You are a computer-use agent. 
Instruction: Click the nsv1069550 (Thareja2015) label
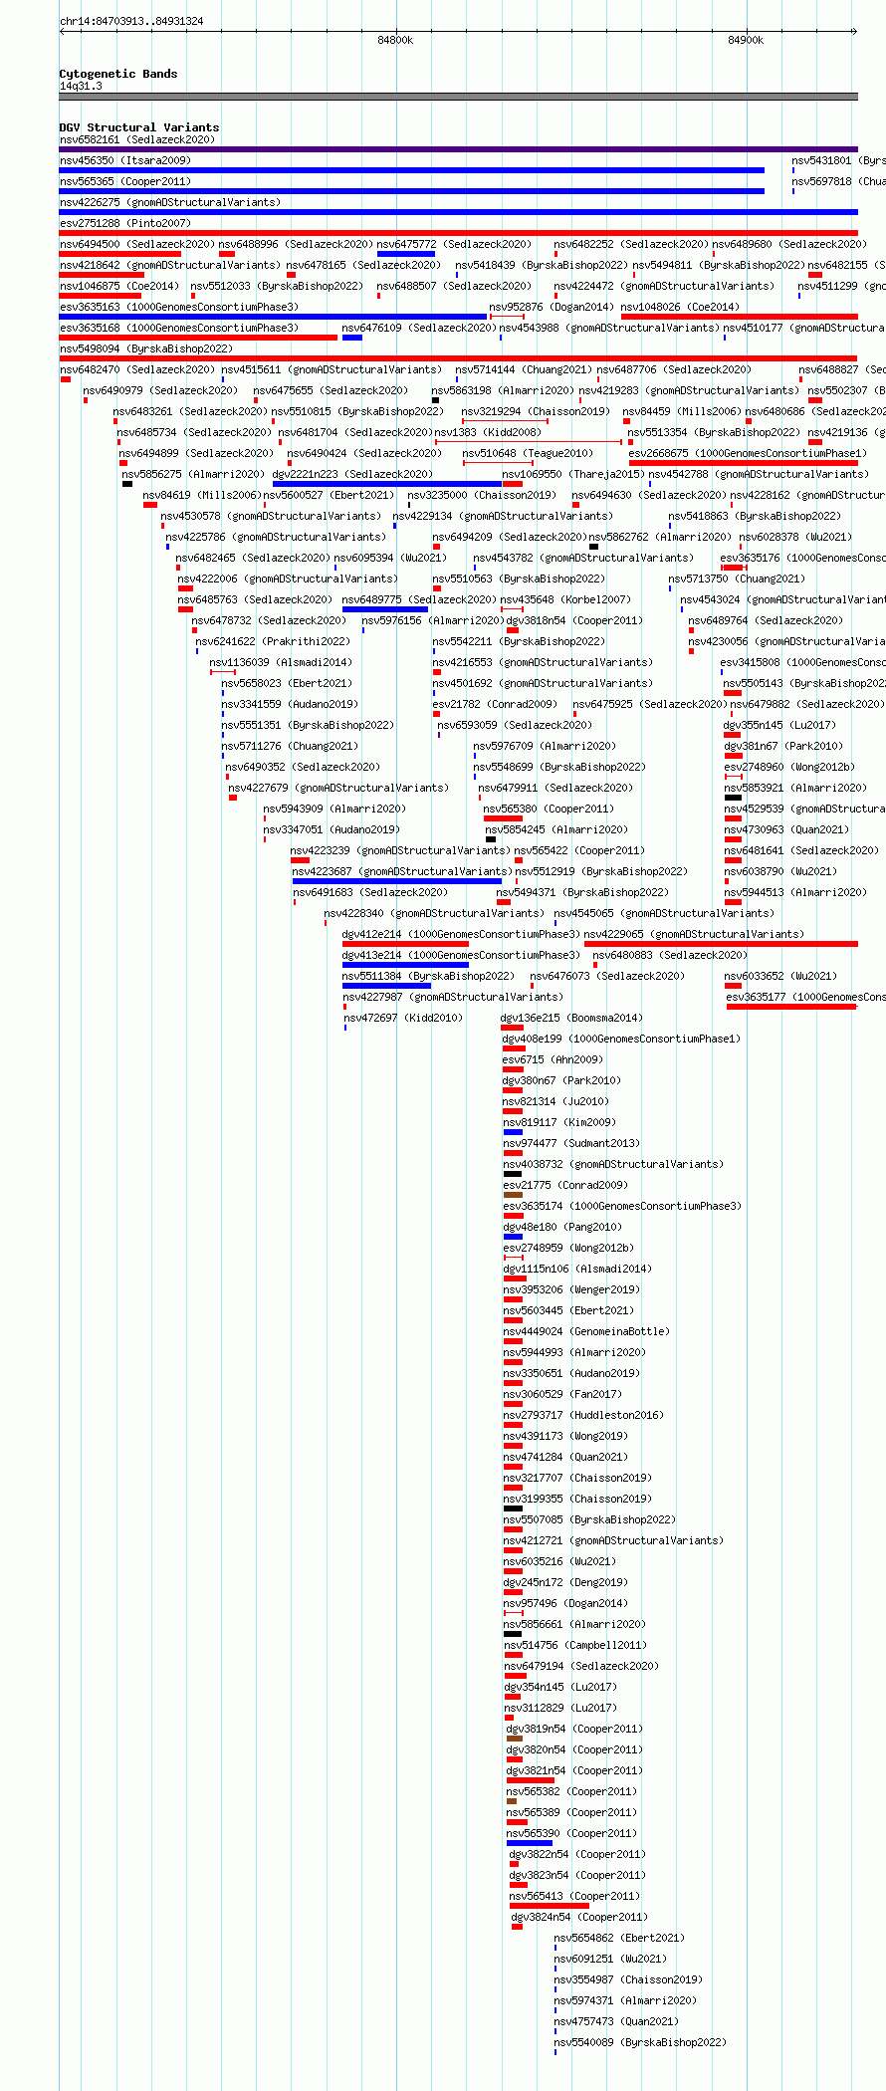coord(572,474)
